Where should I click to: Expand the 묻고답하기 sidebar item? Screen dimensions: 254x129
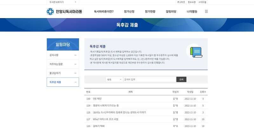coord(63,73)
